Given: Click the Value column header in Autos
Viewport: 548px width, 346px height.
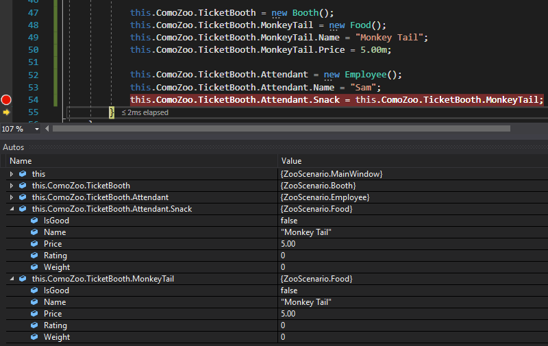Looking at the screenshot, I should 292,161.
